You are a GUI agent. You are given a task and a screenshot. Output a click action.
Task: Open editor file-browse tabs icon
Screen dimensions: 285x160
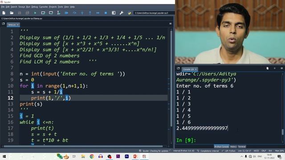click(3, 24)
